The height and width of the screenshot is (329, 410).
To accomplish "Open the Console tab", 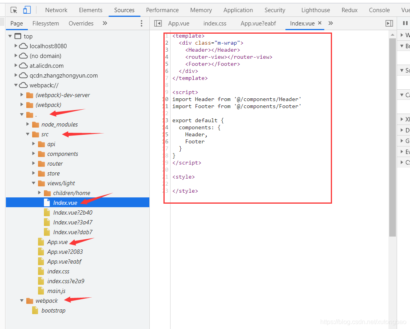I will 379,10.
